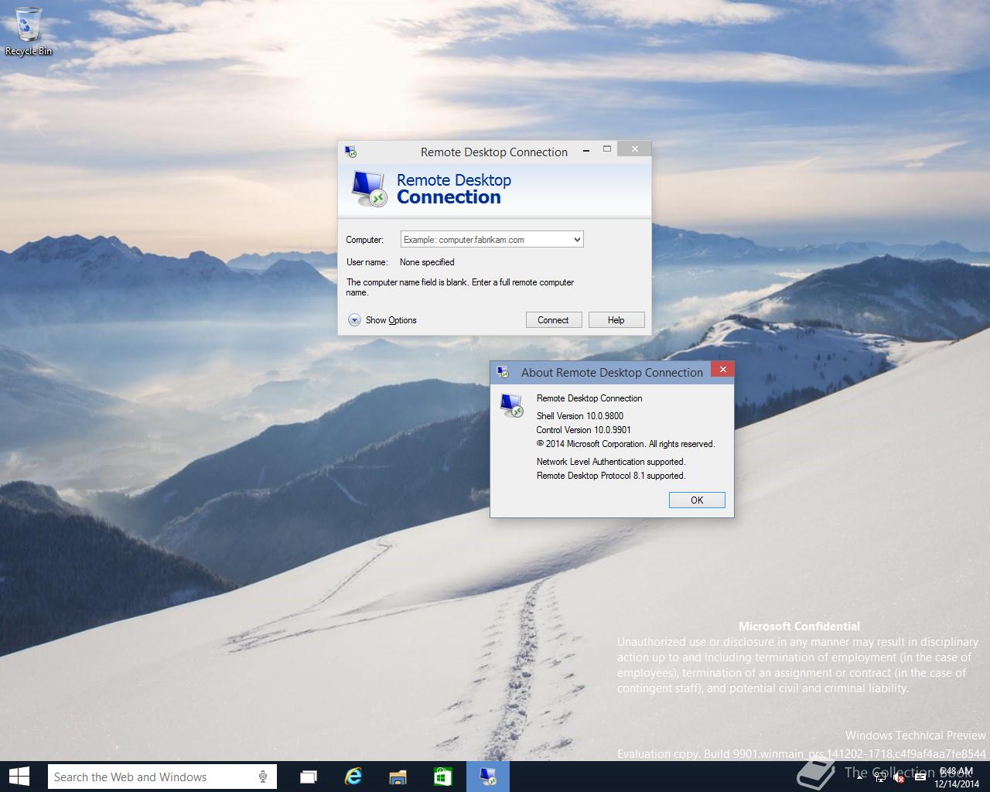This screenshot has width=990, height=792.
Task: Close the About Remote Desktop Connection dialog
Action: click(x=723, y=370)
